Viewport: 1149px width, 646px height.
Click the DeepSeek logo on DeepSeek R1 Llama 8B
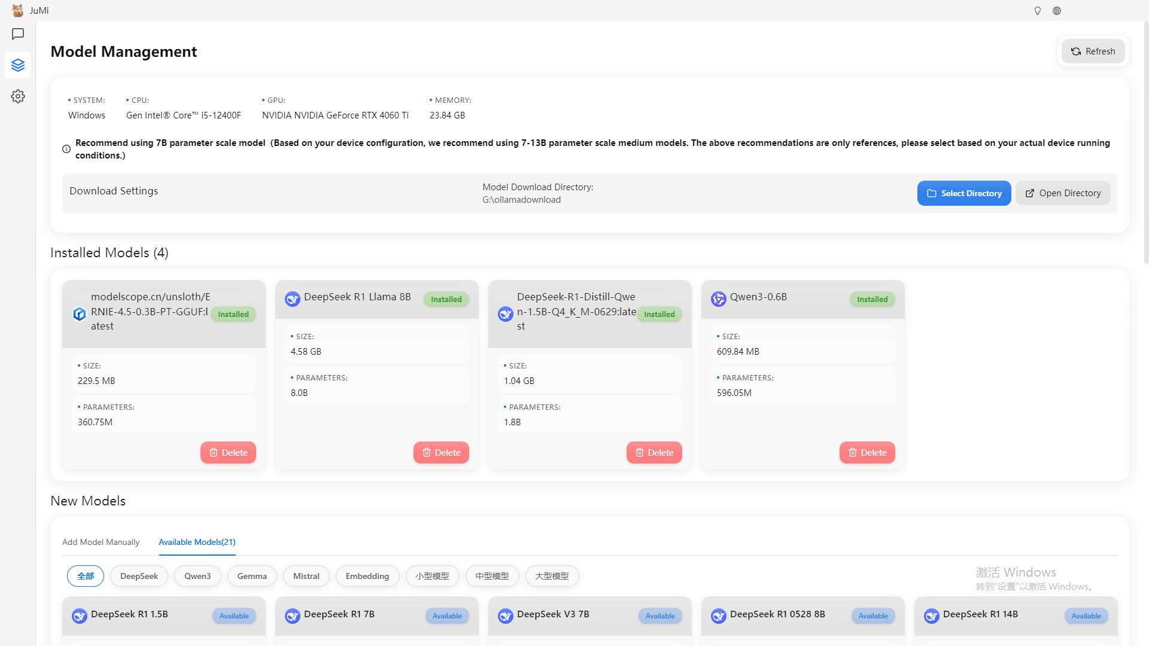292,298
